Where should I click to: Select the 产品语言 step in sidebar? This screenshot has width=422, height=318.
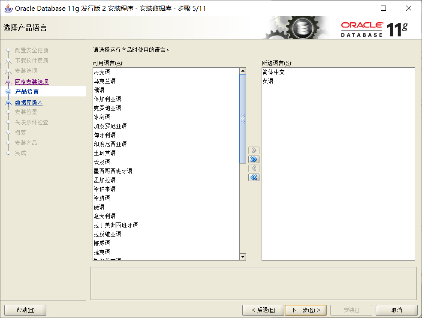pyautogui.click(x=27, y=91)
